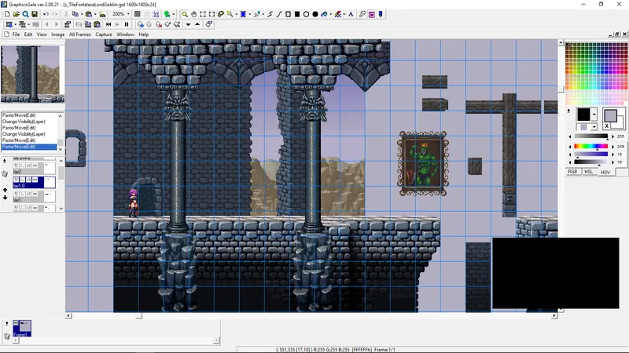The height and width of the screenshot is (353, 629).
Task: Toggle alpha channel icon on layer lay1
Action: point(28,194)
